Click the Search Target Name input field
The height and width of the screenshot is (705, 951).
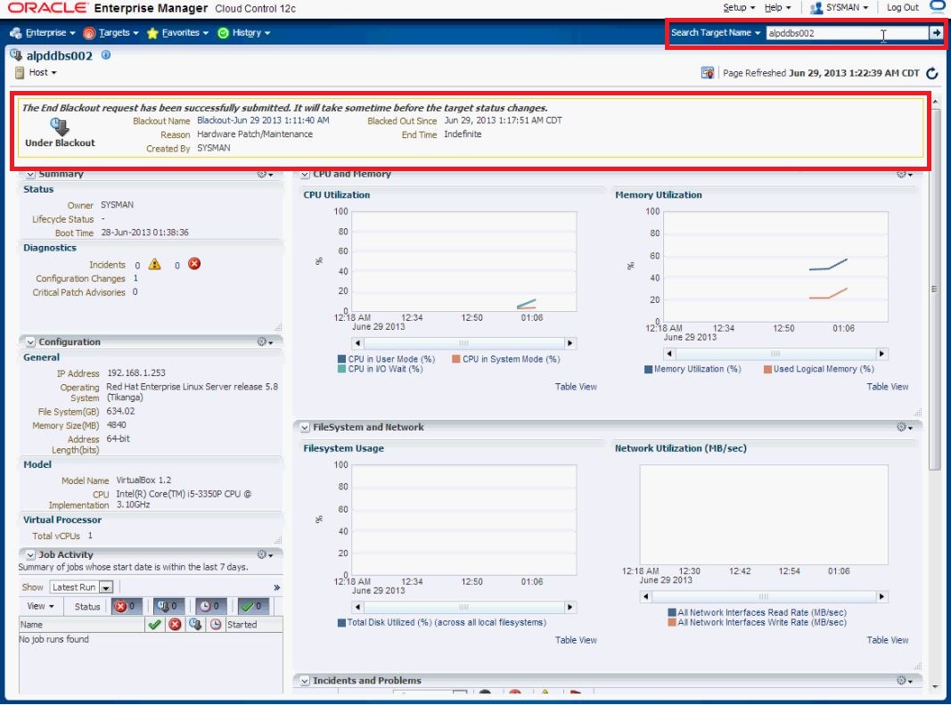point(847,35)
